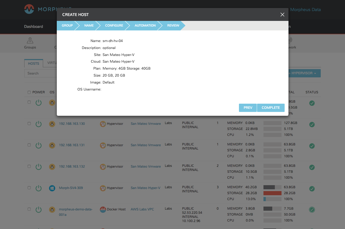This screenshot has width=345, height=229.
Task: Go to the Name wizard step
Action: [x=89, y=26]
